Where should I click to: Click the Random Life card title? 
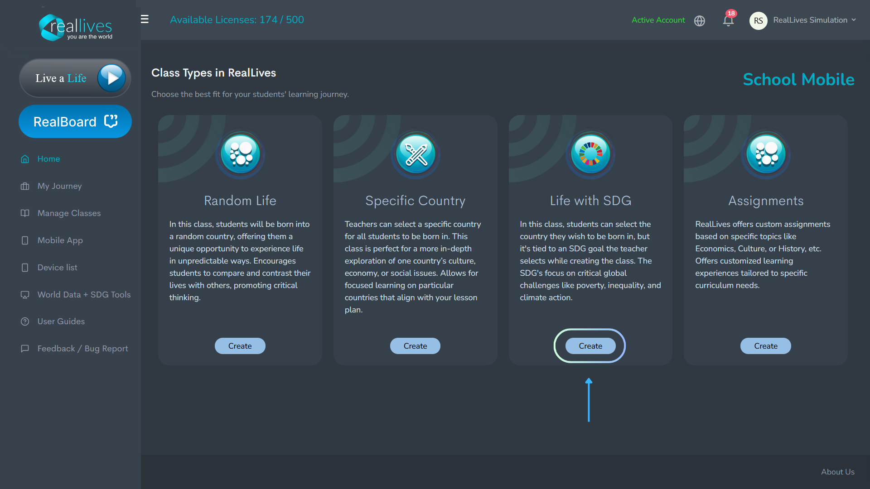tap(240, 201)
